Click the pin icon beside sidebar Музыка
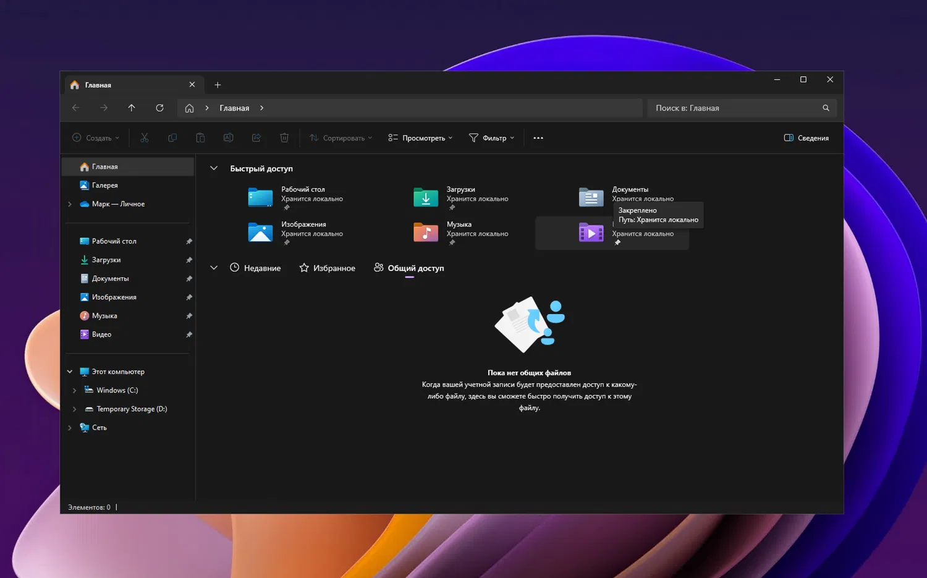 click(189, 316)
